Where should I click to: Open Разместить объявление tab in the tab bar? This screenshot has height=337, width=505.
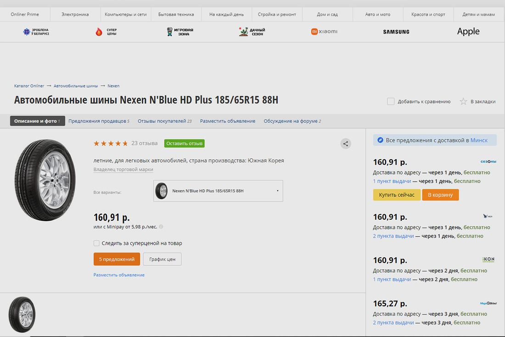tap(227, 121)
